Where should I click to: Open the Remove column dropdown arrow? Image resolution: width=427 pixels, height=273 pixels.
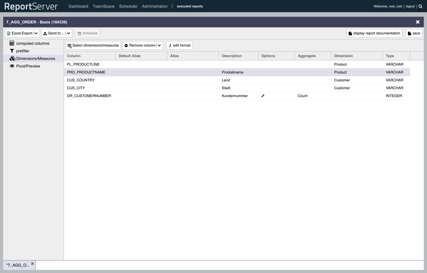(x=159, y=45)
